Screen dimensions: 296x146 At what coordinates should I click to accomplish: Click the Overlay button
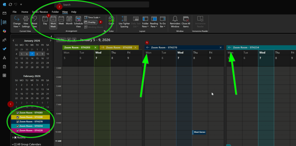pyautogui.click(x=90, y=22)
